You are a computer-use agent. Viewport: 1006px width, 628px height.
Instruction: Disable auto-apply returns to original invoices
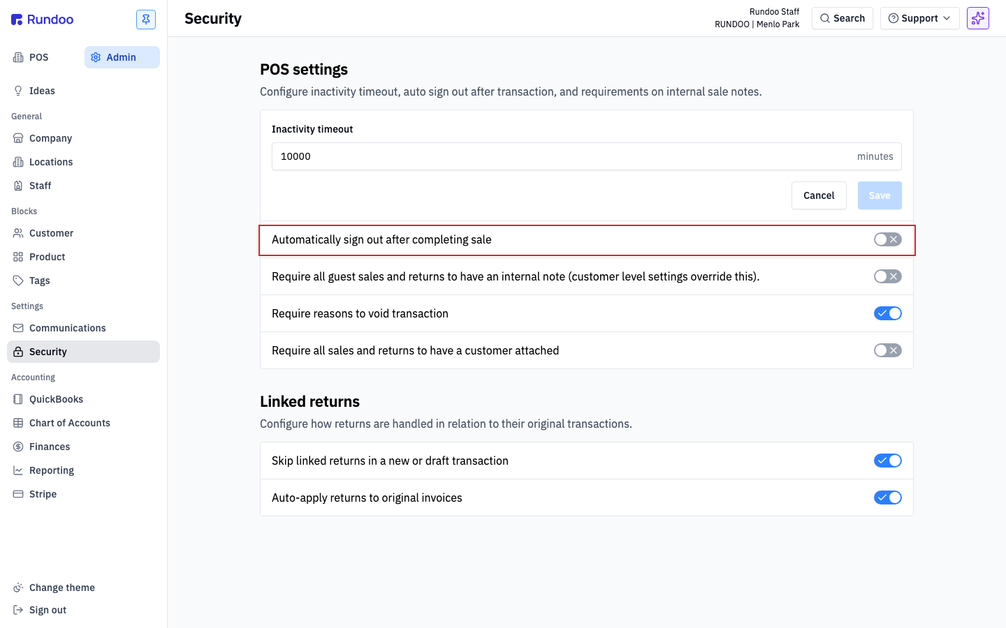pos(888,498)
